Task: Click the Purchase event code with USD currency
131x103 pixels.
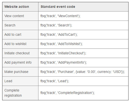Action: pyautogui.click(x=83, y=72)
